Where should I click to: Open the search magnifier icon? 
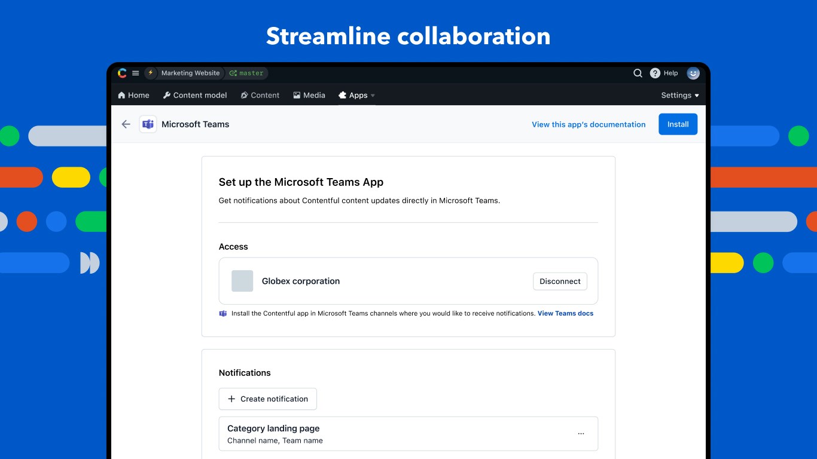pyautogui.click(x=638, y=73)
